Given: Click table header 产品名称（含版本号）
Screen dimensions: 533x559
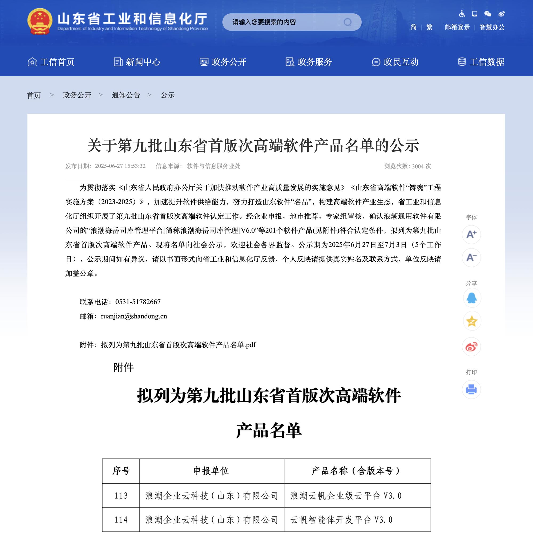Looking at the screenshot, I should pyautogui.click(x=357, y=471).
